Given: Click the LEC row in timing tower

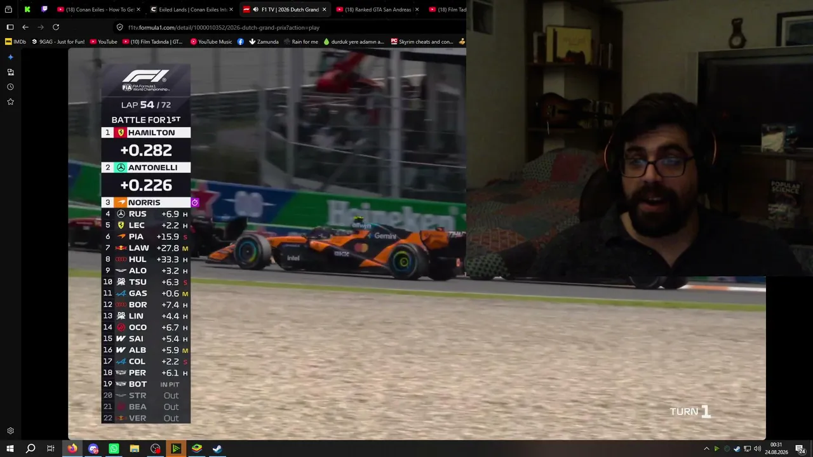Looking at the screenshot, I should click(146, 225).
